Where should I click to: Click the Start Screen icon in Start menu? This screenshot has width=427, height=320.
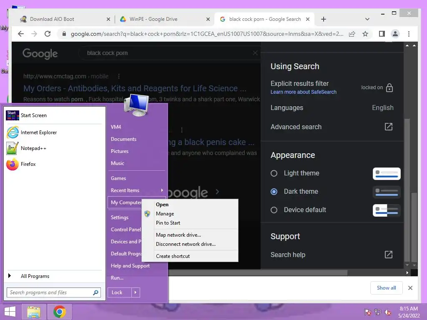click(x=13, y=115)
